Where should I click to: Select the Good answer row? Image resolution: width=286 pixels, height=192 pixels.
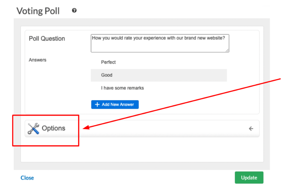[159, 75]
